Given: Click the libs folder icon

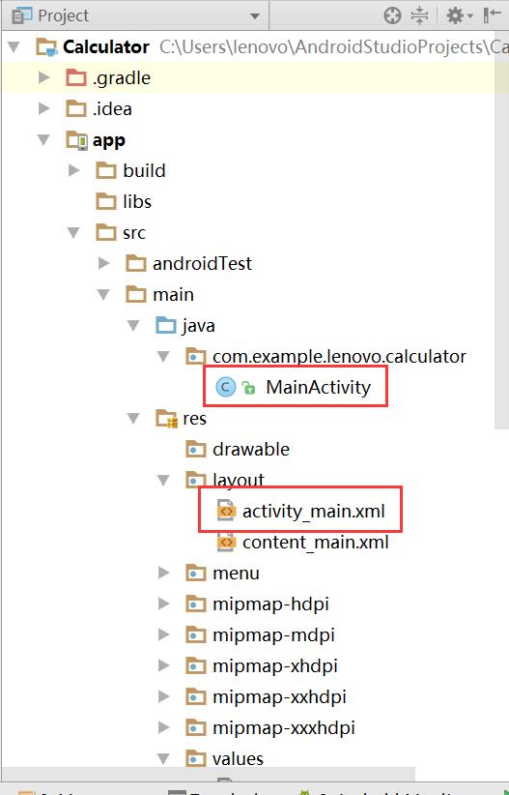Looking at the screenshot, I should 106,201.
